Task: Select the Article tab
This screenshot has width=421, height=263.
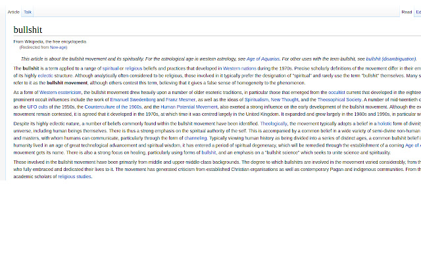Action: (x=13, y=12)
